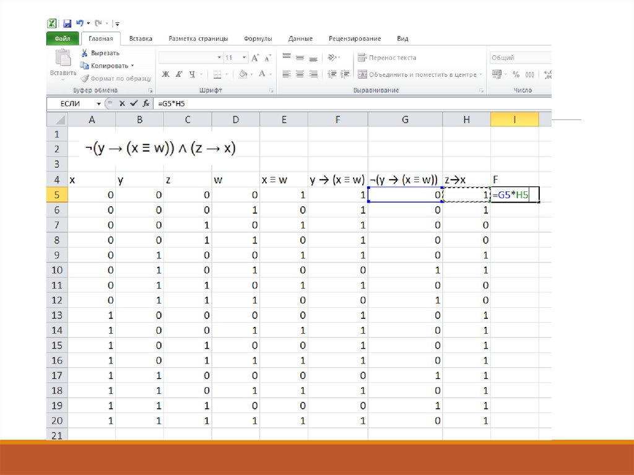Switch to the Разметка страницы tab

pos(198,38)
